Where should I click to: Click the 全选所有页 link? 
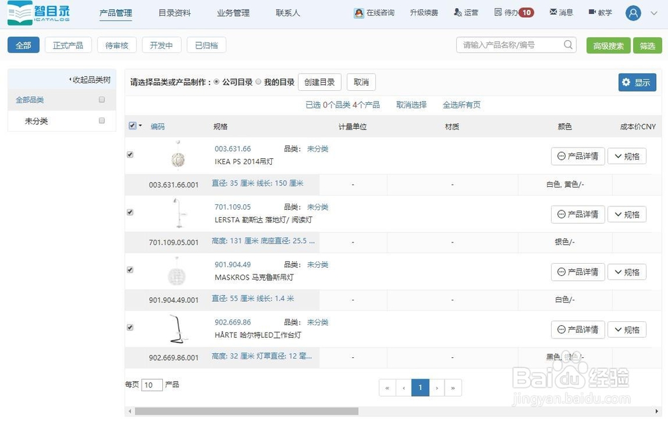pos(462,105)
